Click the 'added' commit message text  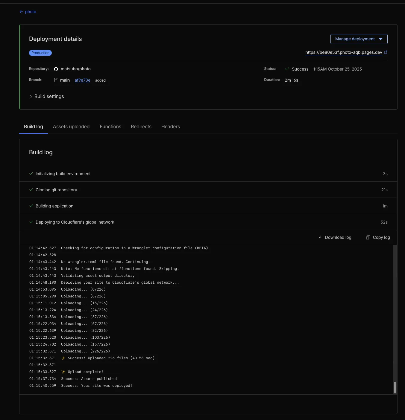tap(100, 80)
